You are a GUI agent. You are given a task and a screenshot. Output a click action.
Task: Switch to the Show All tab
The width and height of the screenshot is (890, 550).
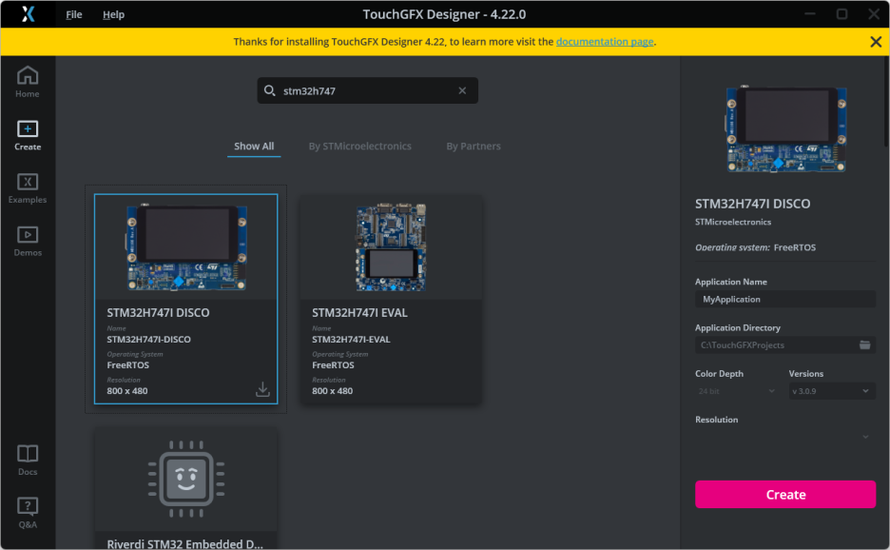(254, 147)
